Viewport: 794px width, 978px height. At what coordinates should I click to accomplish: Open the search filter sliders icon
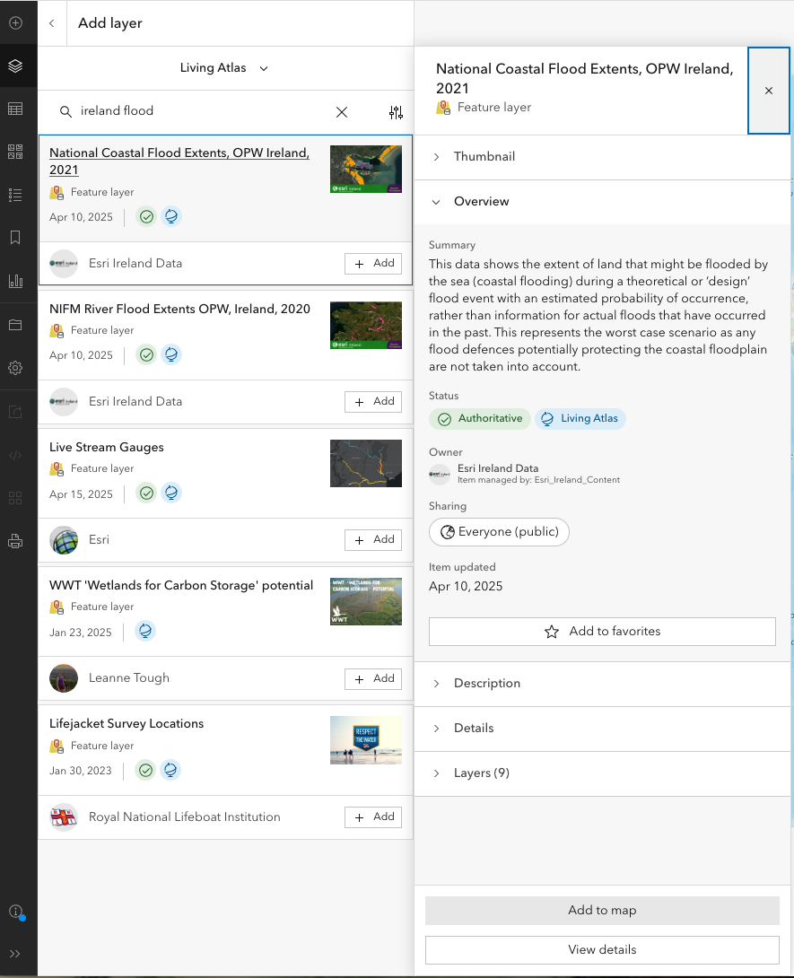point(396,113)
